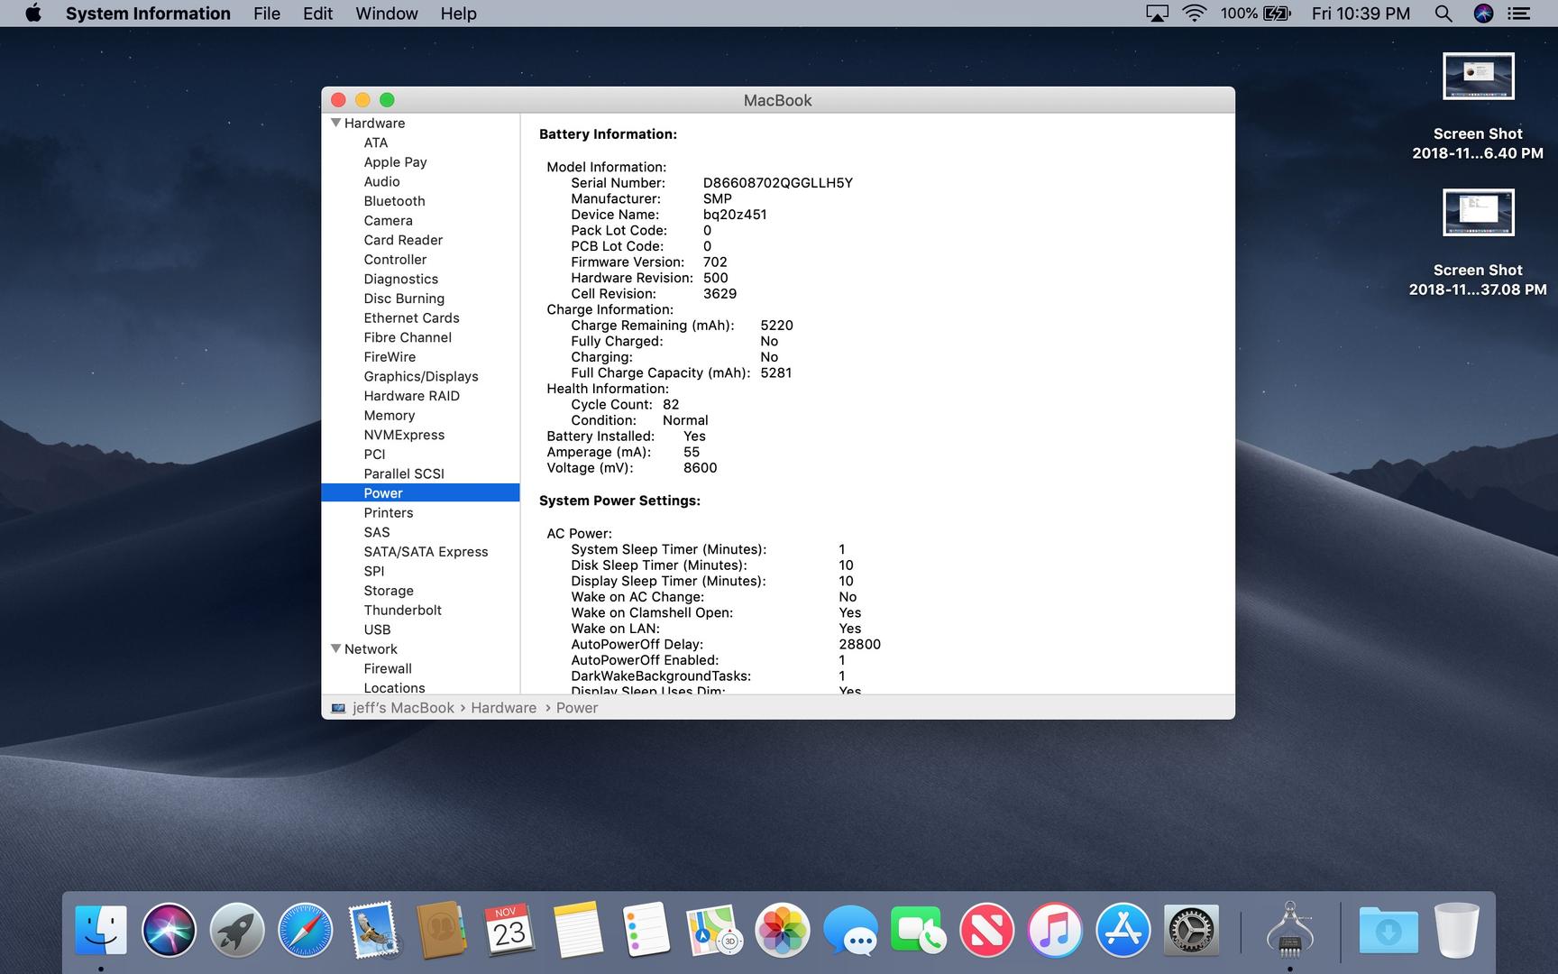Open Safari compass icon in Dock
This screenshot has width=1558, height=974.
pyautogui.click(x=305, y=930)
